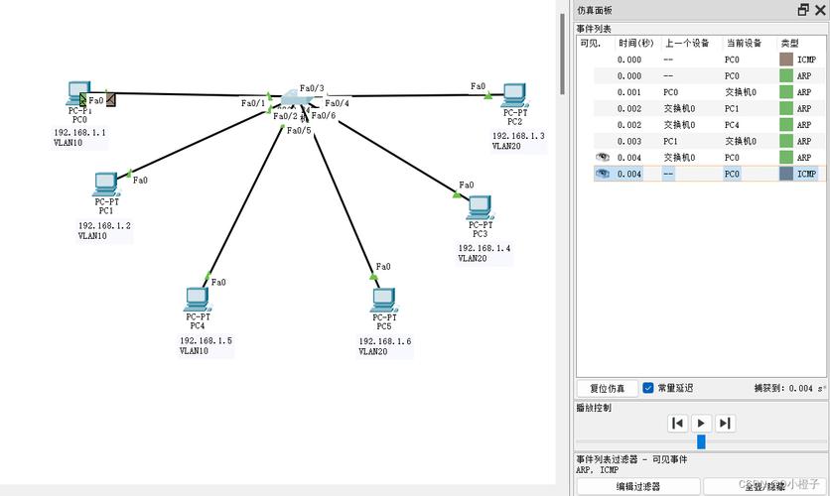Select the PC1 computer icon
The height and width of the screenshot is (496, 830).
106,185
